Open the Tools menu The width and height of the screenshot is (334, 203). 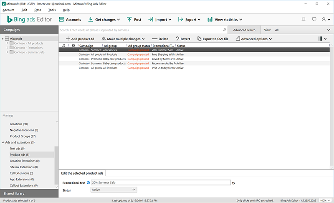click(52, 10)
